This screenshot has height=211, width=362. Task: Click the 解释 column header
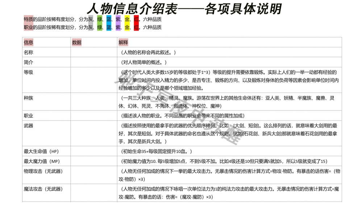[123, 42]
